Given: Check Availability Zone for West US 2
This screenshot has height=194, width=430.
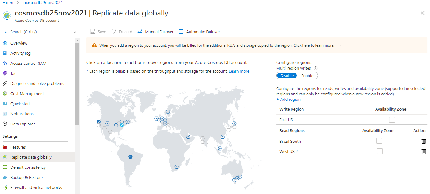Looking at the screenshot, I should point(380,151).
